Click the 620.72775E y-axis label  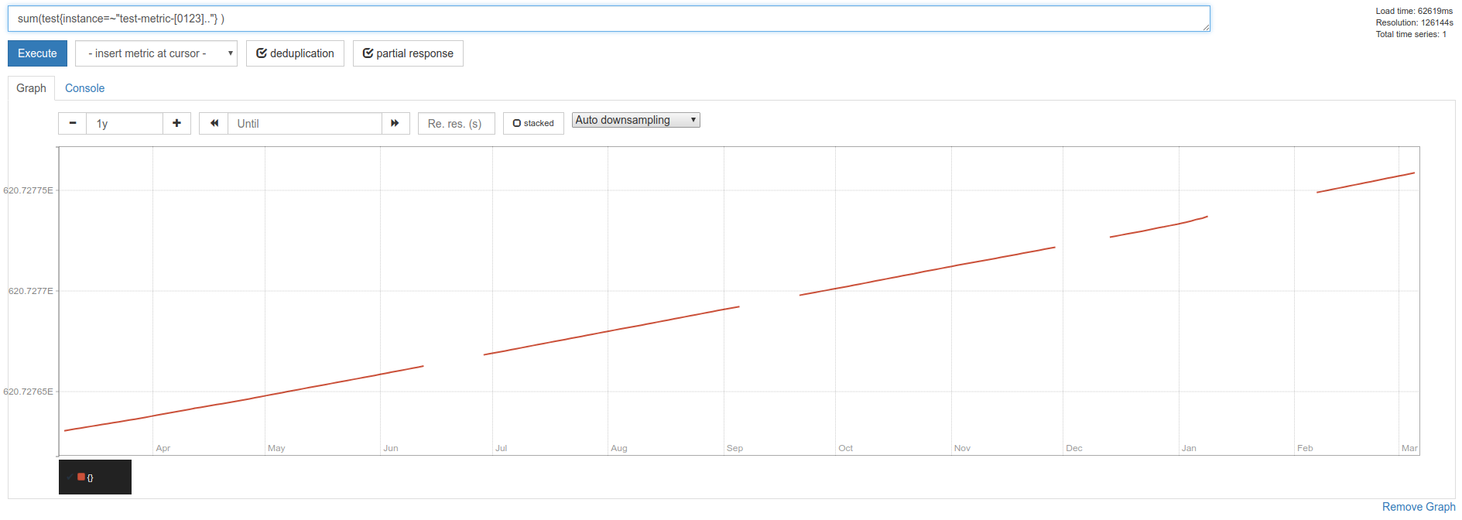29,190
